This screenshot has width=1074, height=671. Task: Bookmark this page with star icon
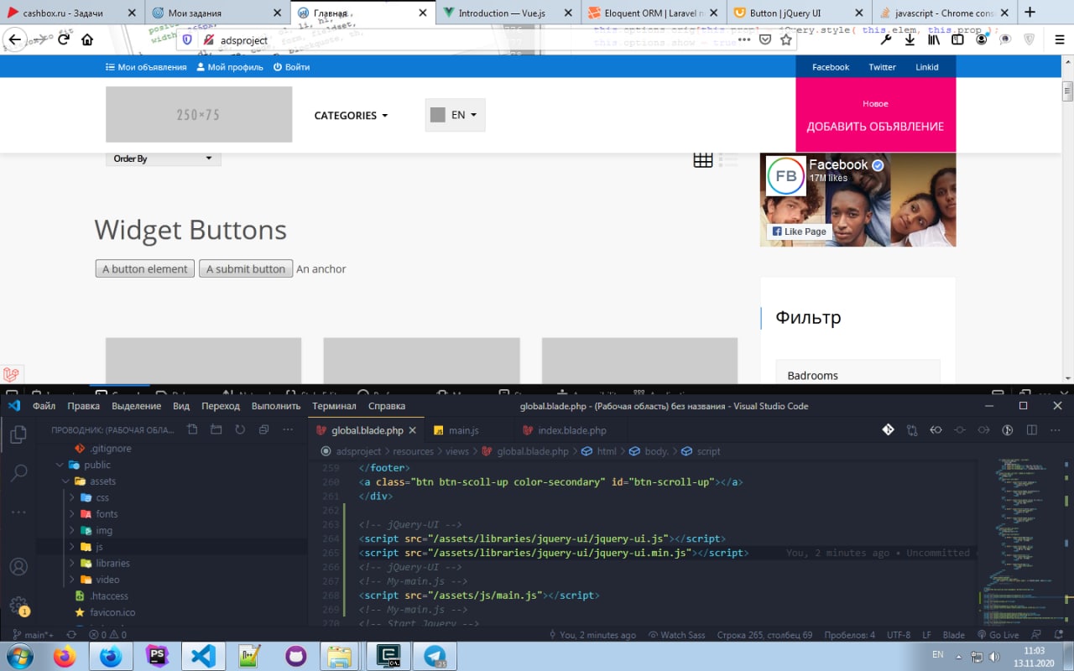pyautogui.click(x=786, y=39)
